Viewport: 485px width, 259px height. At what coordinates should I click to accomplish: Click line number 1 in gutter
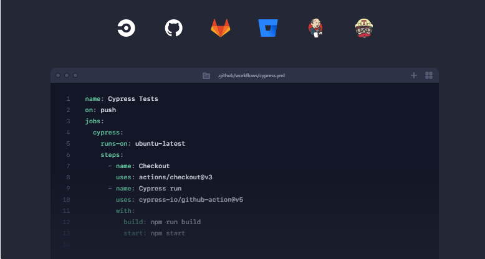tap(68, 99)
